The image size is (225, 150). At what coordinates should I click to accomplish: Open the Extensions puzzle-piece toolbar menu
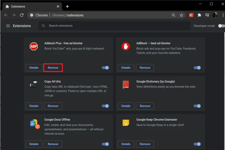coord(199,15)
